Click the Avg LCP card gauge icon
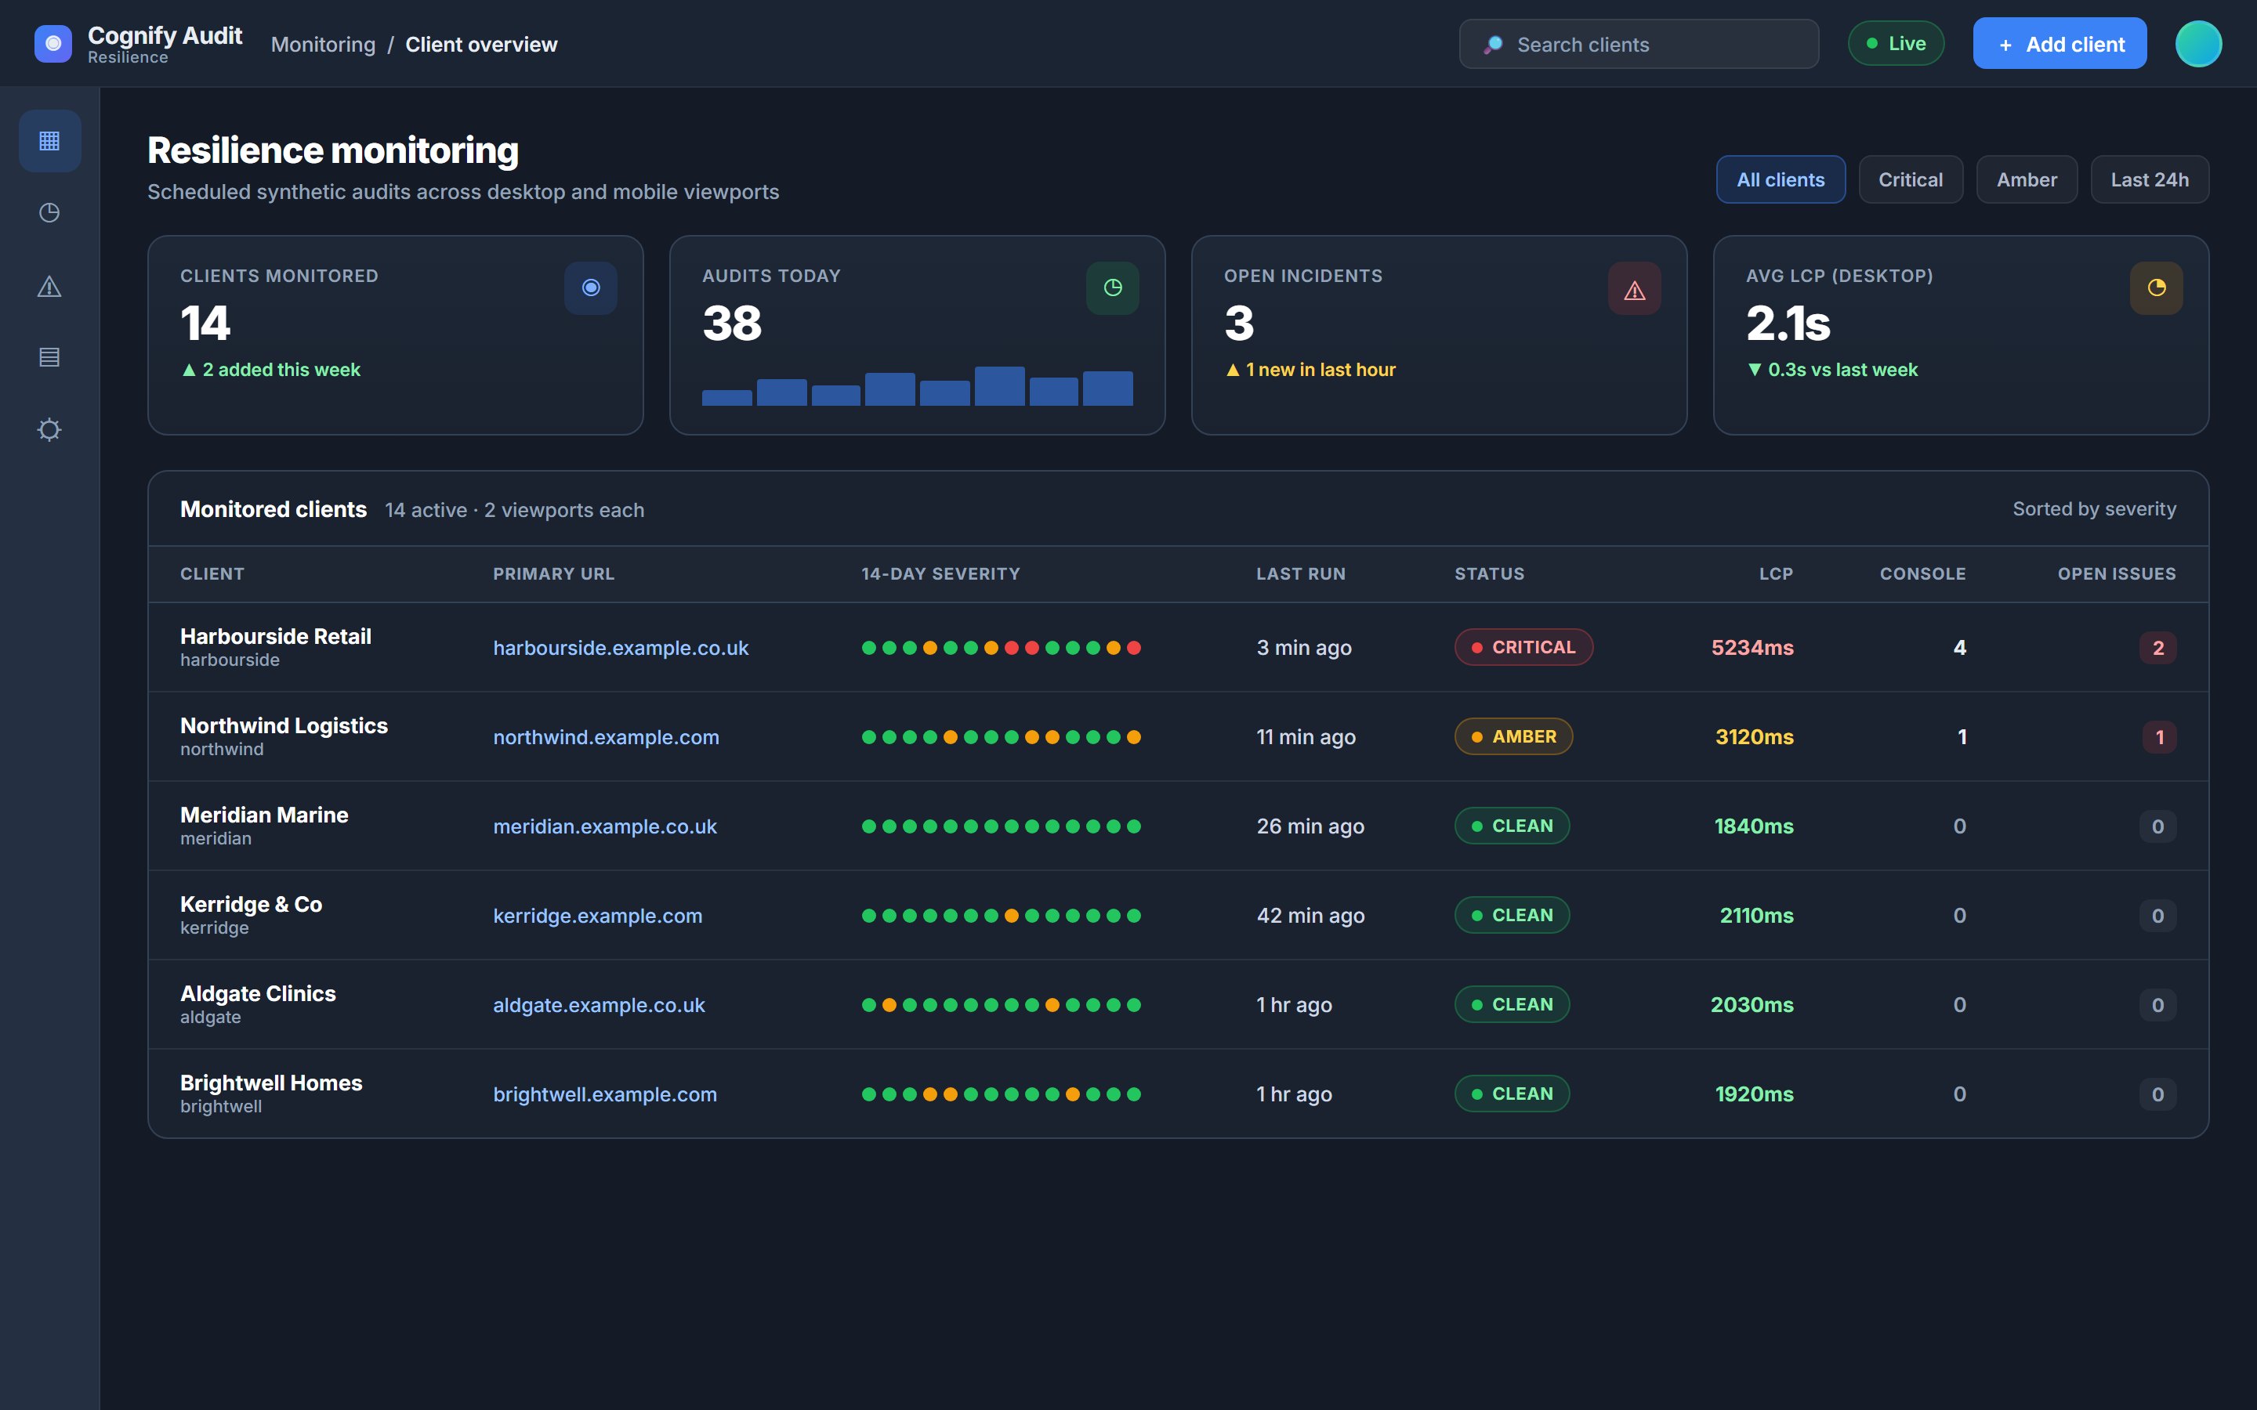Image resolution: width=2257 pixels, height=1410 pixels. 2156,288
